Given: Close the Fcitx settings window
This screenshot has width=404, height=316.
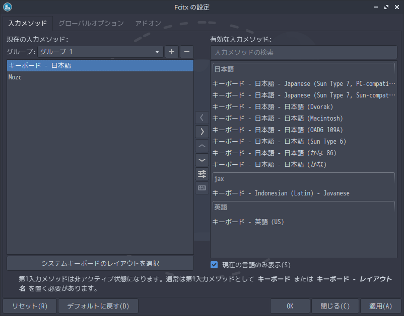Looking at the screenshot, I should (397, 7).
